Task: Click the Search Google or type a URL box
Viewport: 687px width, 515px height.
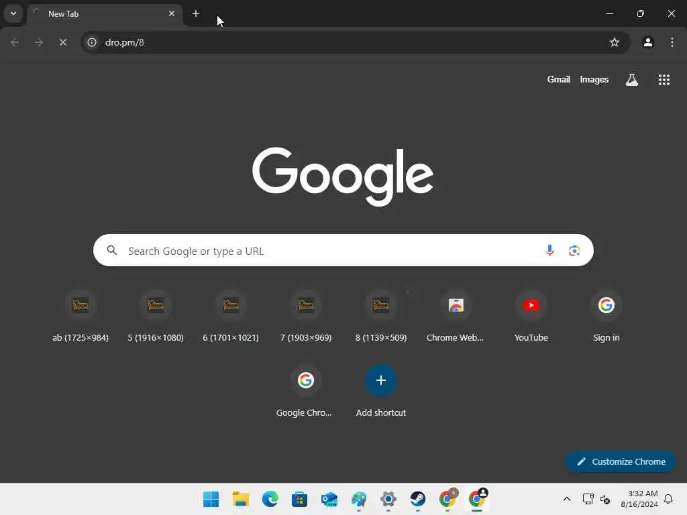Action: pyautogui.click(x=343, y=251)
